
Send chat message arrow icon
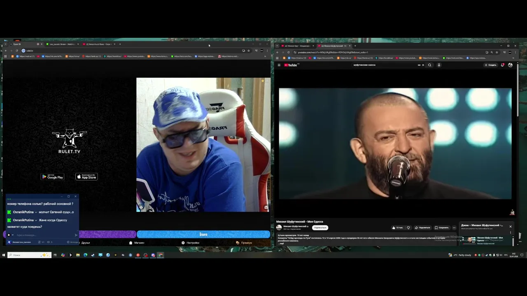76,235
